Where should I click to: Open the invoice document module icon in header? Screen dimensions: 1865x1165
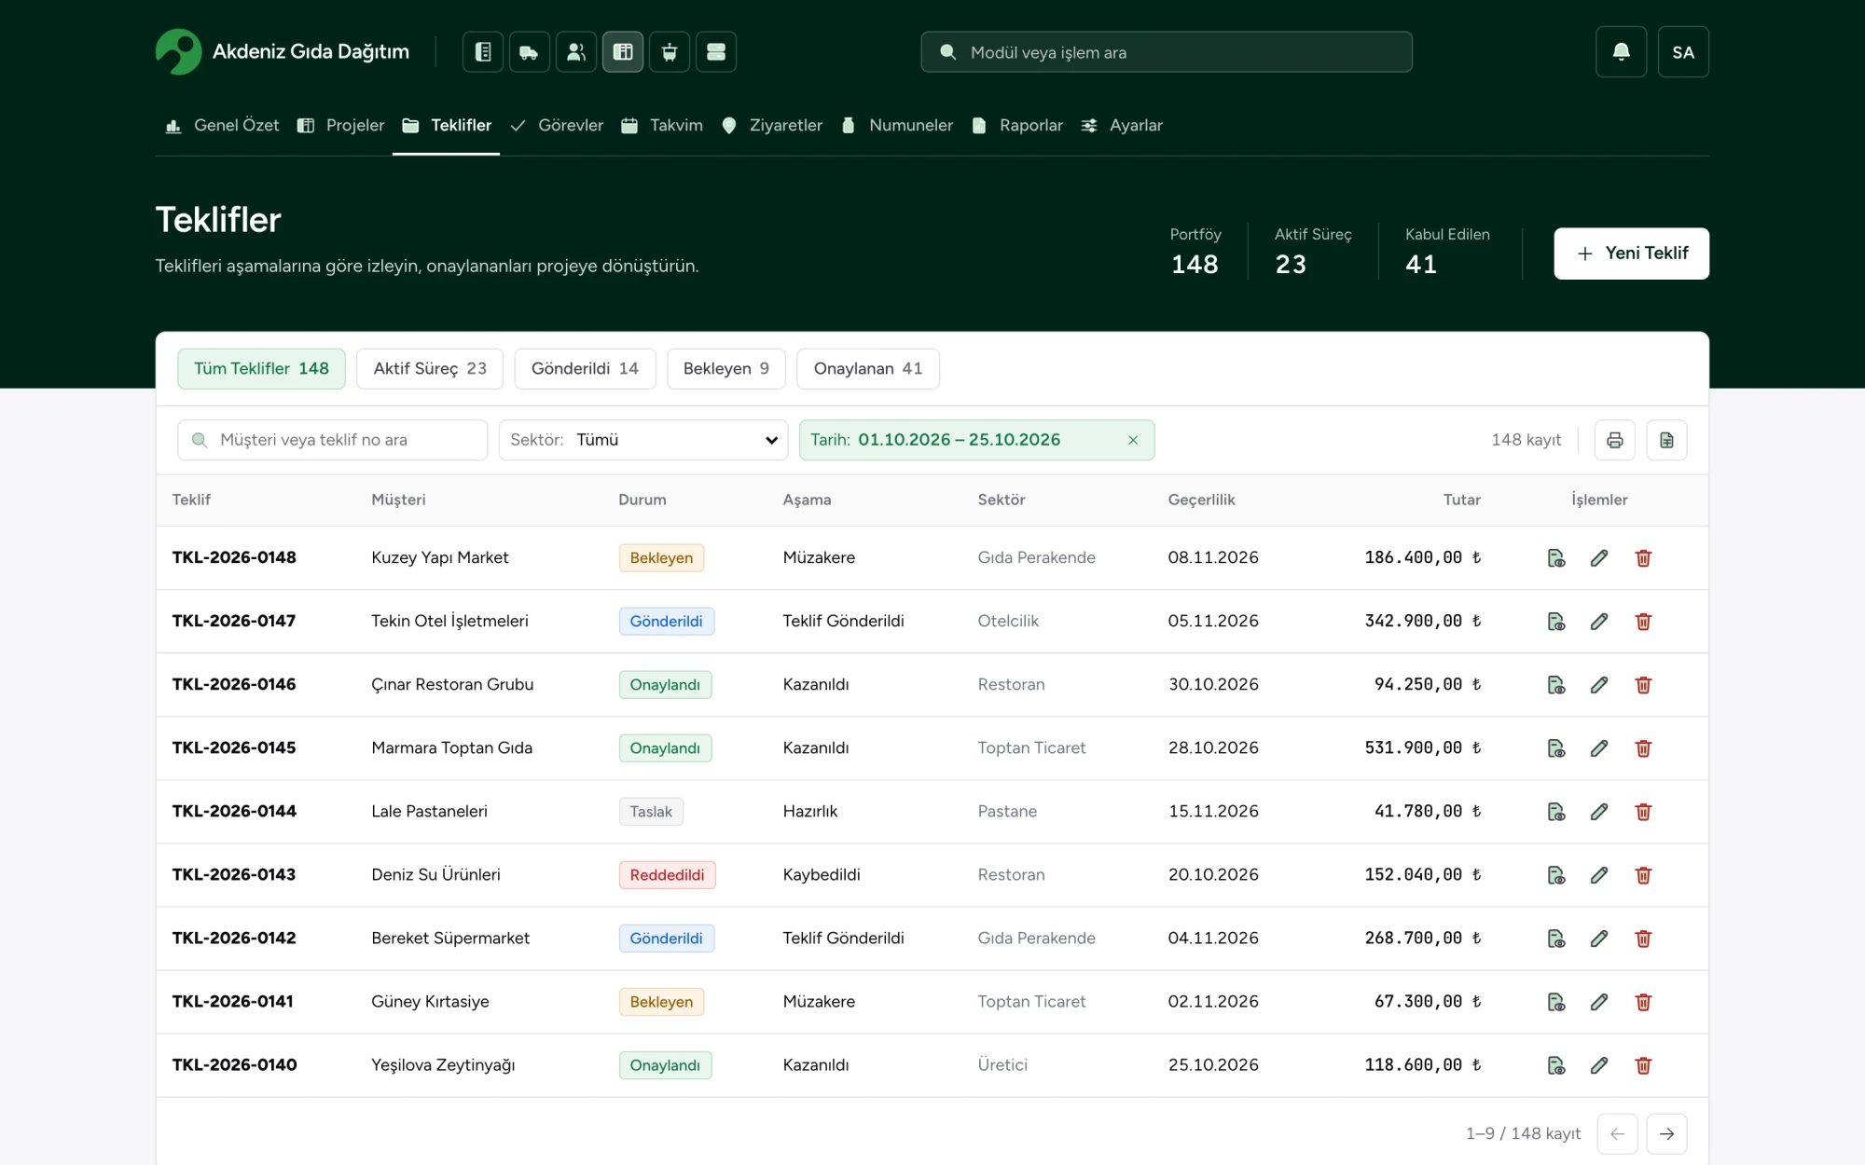(483, 52)
